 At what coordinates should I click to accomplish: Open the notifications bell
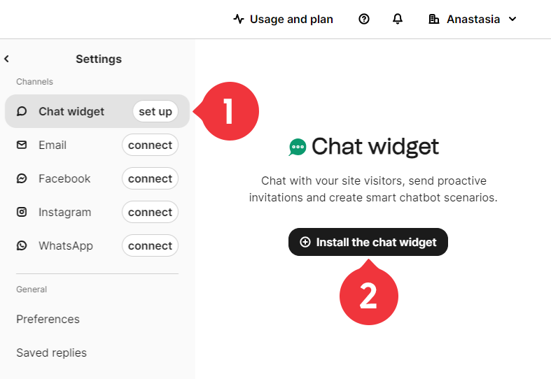(398, 19)
